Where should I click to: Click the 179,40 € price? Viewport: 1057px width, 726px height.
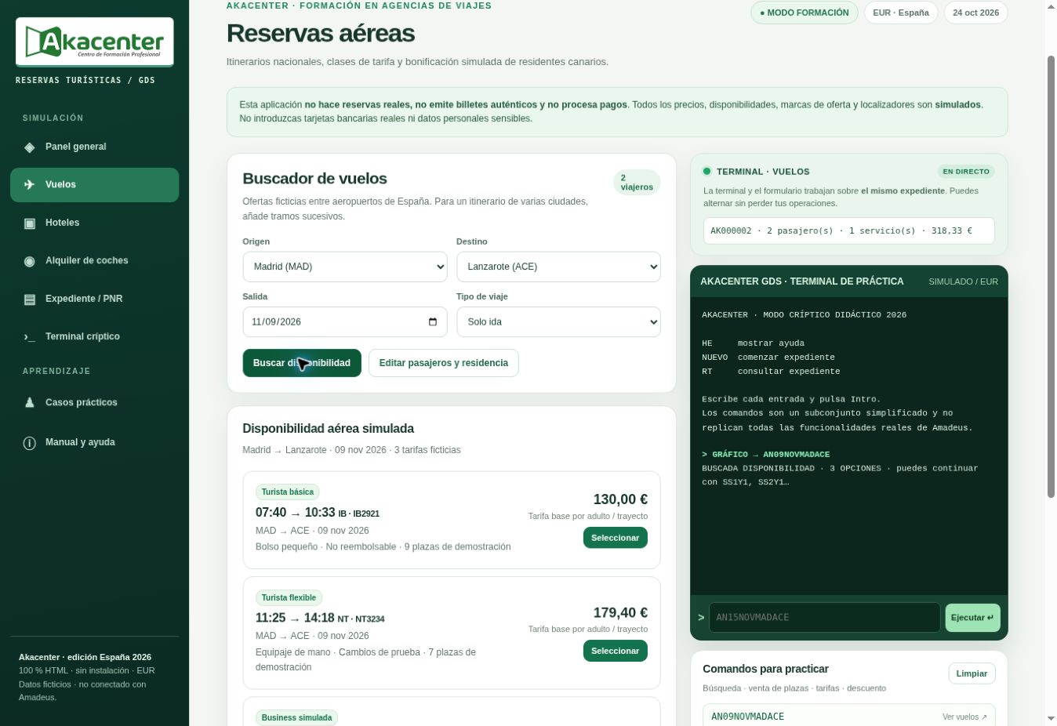(x=620, y=613)
